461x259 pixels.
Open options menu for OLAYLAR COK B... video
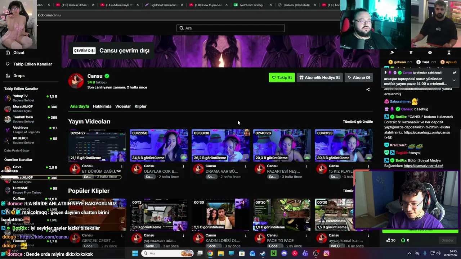click(183, 166)
